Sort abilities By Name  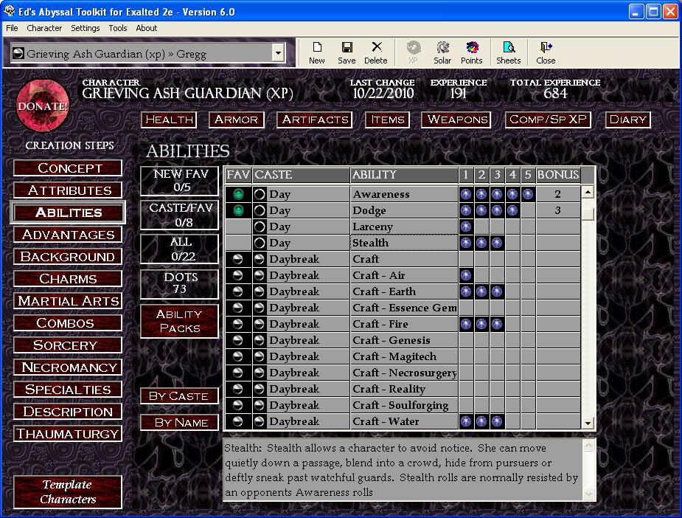(179, 422)
